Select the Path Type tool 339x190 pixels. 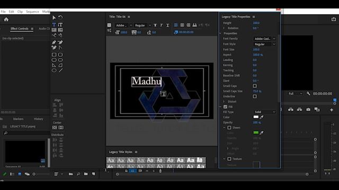pyautogui.click(x=54, y=35)
